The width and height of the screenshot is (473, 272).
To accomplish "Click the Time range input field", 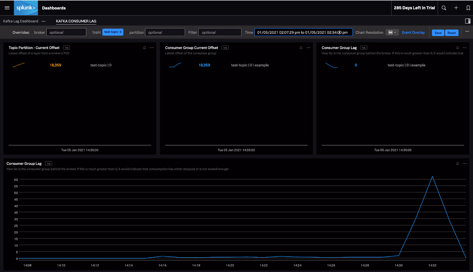I will click(303, 32).
